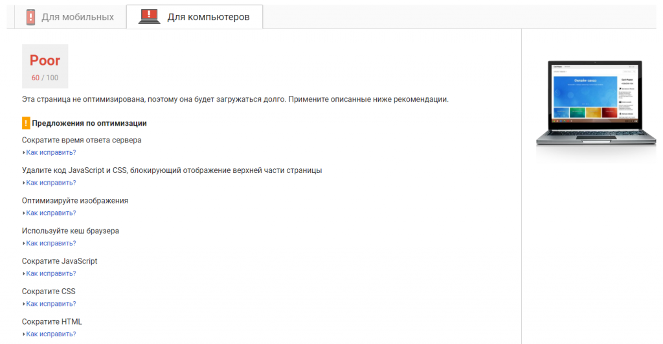Viewport: 663px width, 344px height.
Task: Click the text "Используйте кеш браузера"
Action: (70, 231)
